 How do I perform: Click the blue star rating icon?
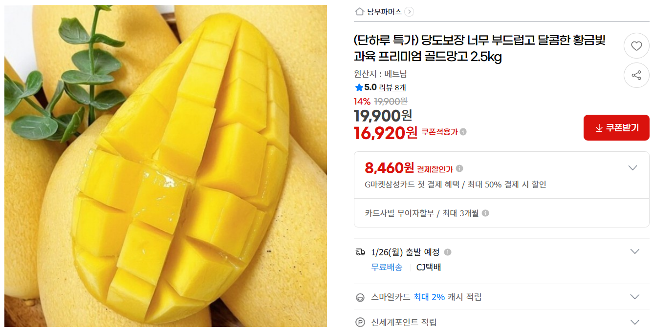tap(359, 88)
